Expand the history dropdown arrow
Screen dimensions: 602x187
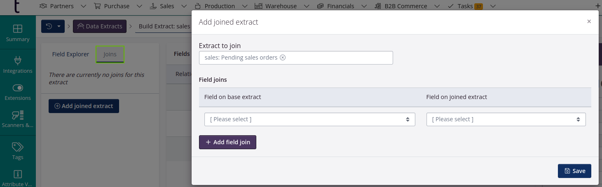coord(59,26)
